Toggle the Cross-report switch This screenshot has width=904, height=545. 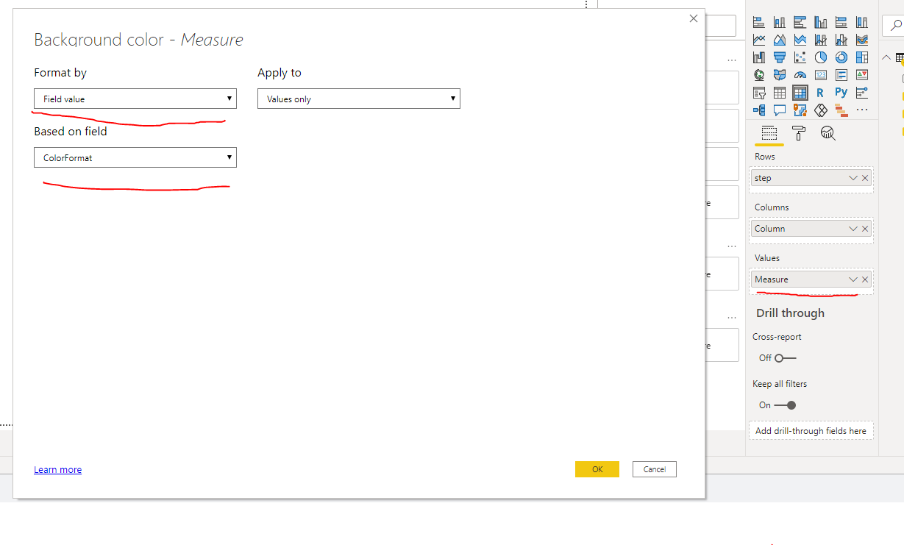pyautogui.click(x=785, y=358)
